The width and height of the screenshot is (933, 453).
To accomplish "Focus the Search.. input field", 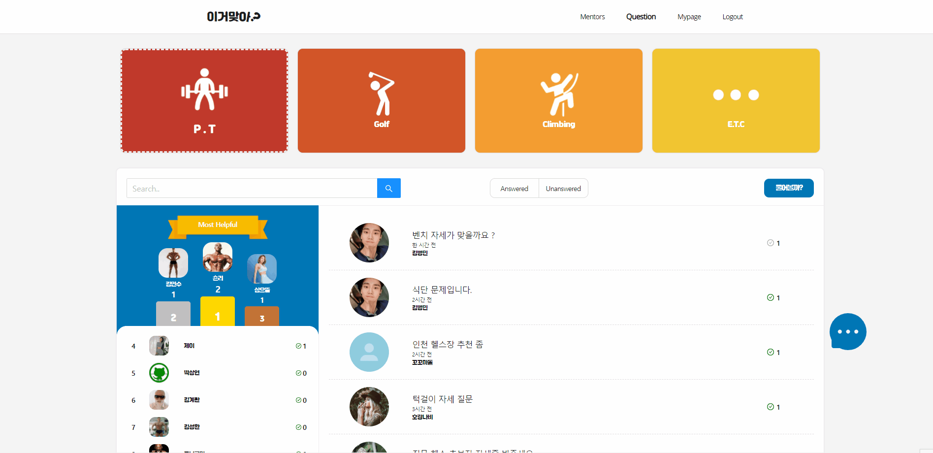I will coord(252,188).
